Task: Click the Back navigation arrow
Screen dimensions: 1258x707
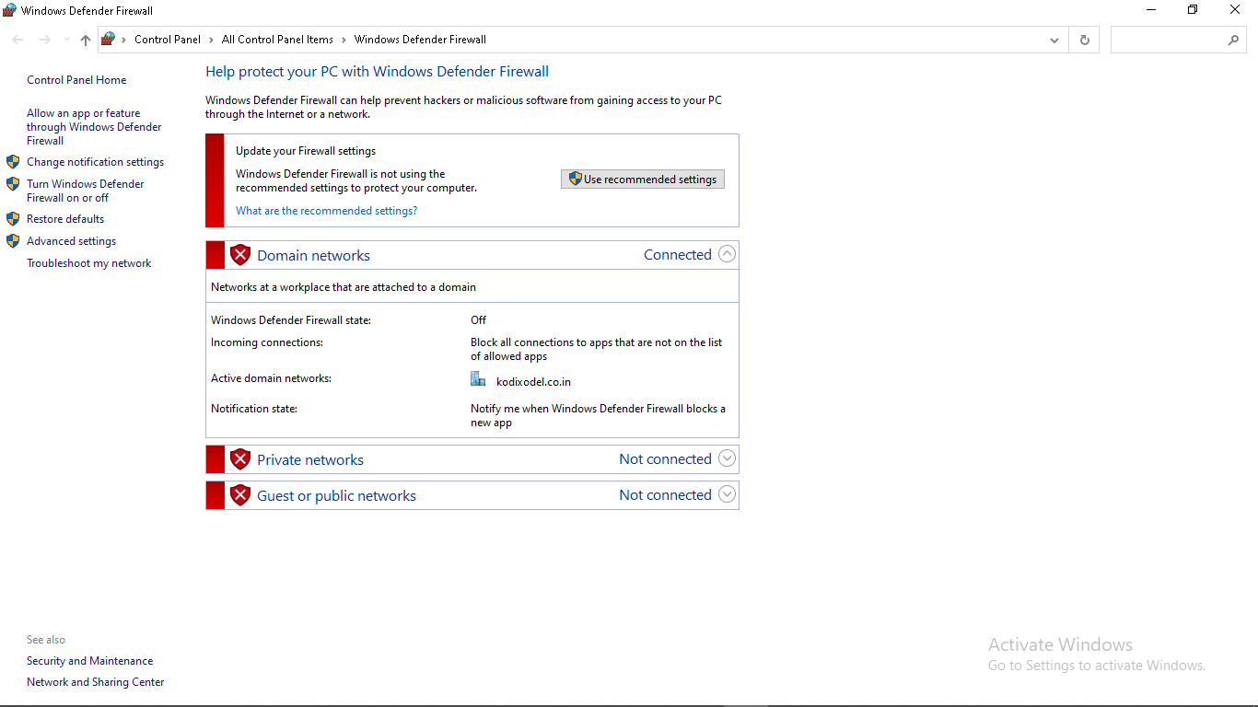Action: [17, 40]
